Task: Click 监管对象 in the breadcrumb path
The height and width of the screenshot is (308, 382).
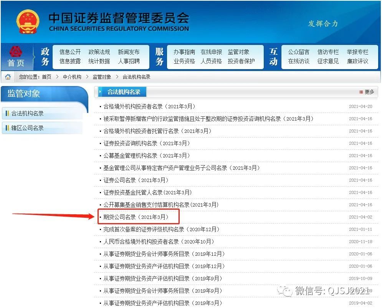Action: click(x=102, y=77)
